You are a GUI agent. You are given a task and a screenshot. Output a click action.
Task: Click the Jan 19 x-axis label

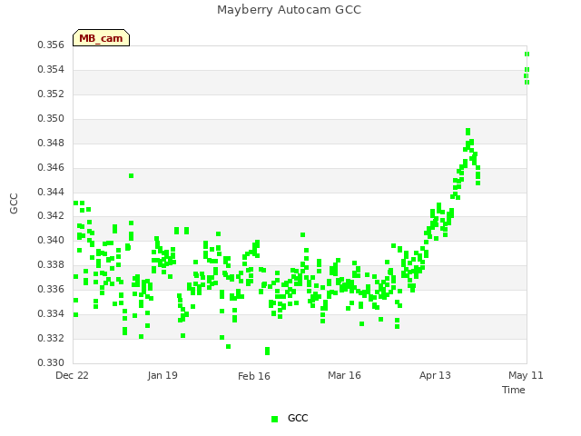(162, 375)
